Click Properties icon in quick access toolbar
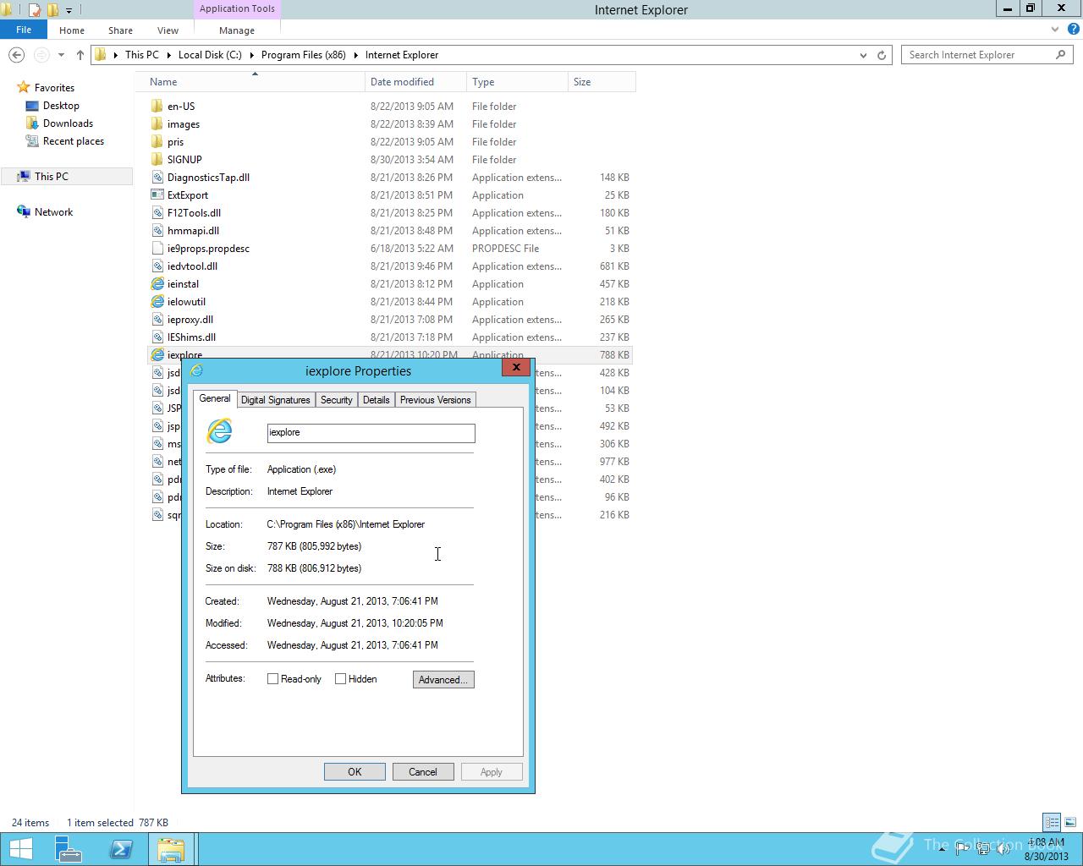This screenshot has width=1083, height=866. pos(35,10)
